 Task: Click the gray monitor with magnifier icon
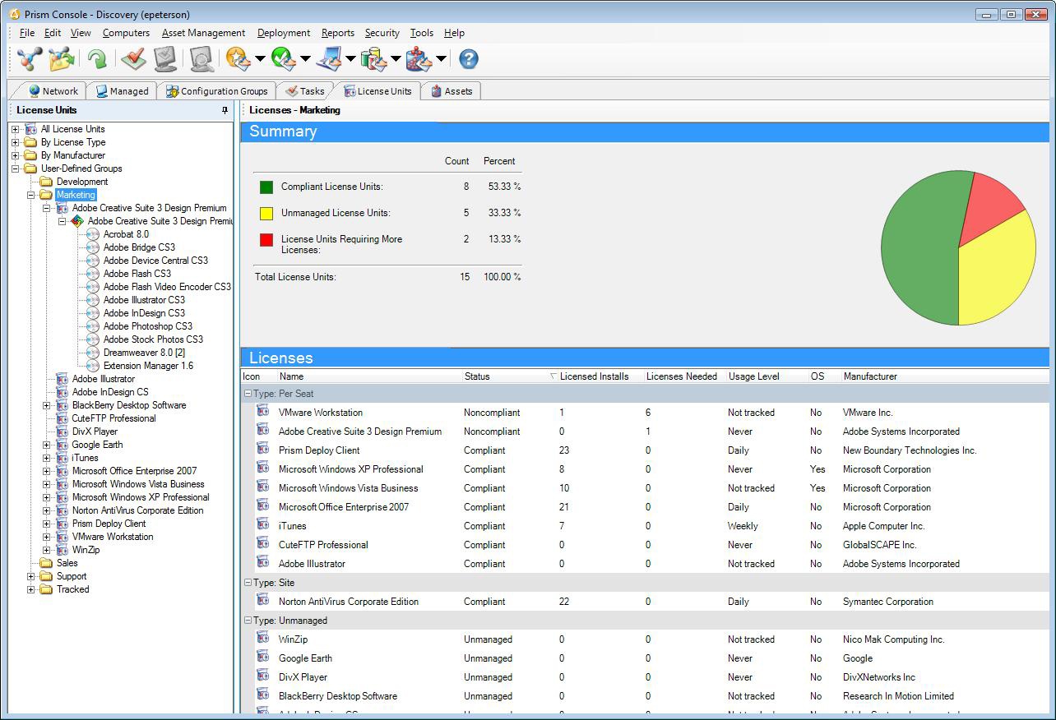(x=201, y=59)
